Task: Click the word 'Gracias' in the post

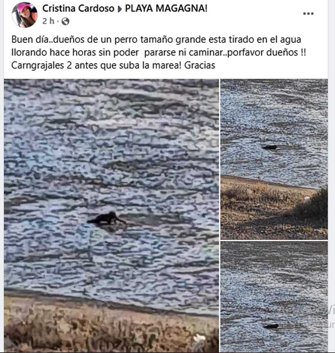Action: [x=200, y=66]
